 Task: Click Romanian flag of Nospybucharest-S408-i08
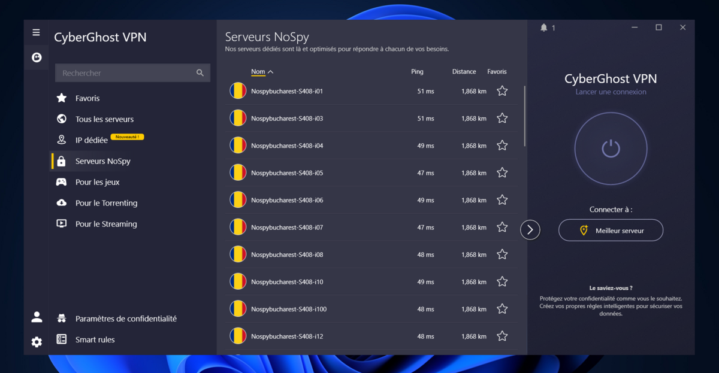[238, 254]
